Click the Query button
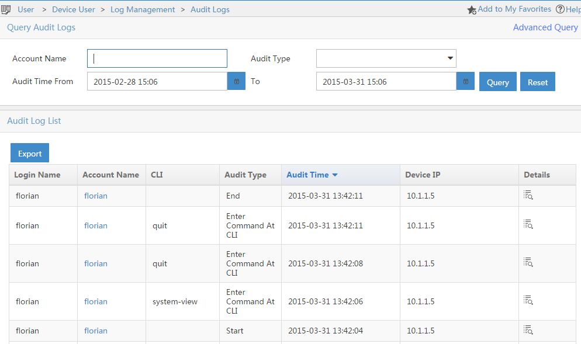Image resolution: width=581 pixels, height=344 pixels. point(497,81)
